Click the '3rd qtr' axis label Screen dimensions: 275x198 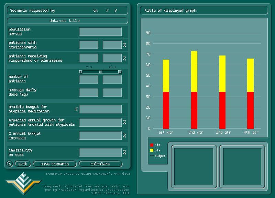[223, 133]
